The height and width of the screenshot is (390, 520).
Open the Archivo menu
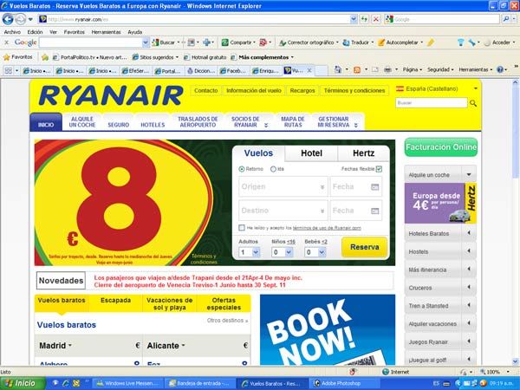12,32
